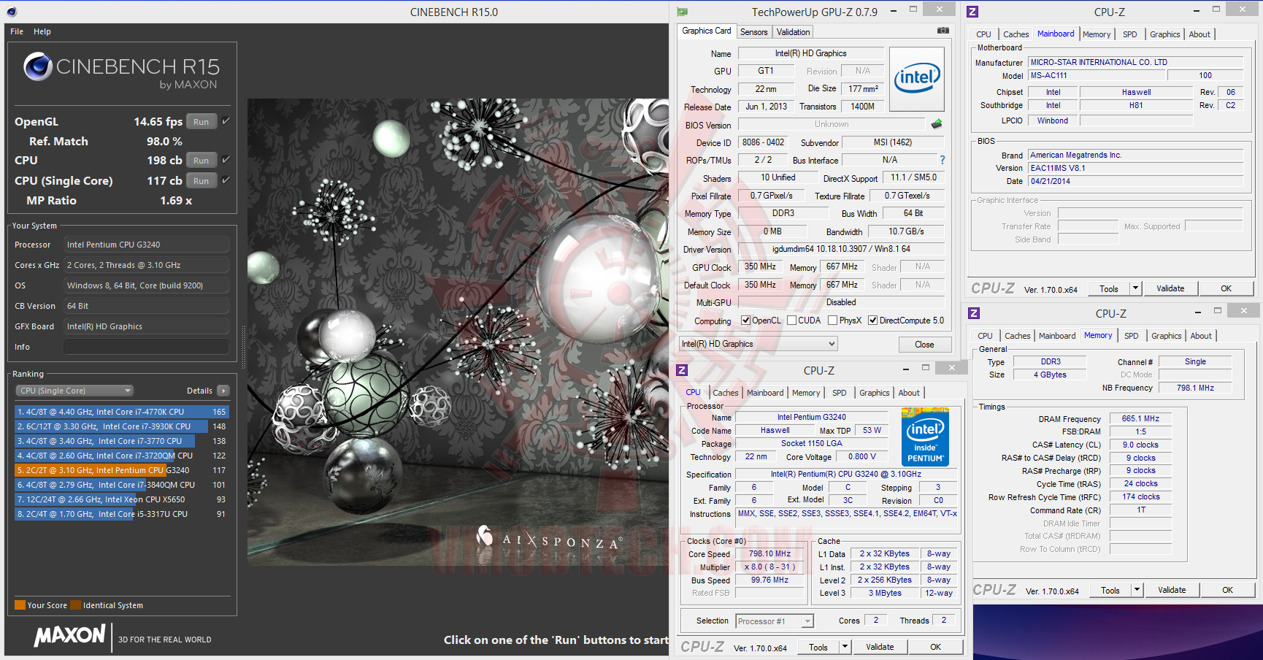1263x660 pixels.
Task: Disable the DirectCompute 5.0 checkbox
Action: [x=873, y=320]
